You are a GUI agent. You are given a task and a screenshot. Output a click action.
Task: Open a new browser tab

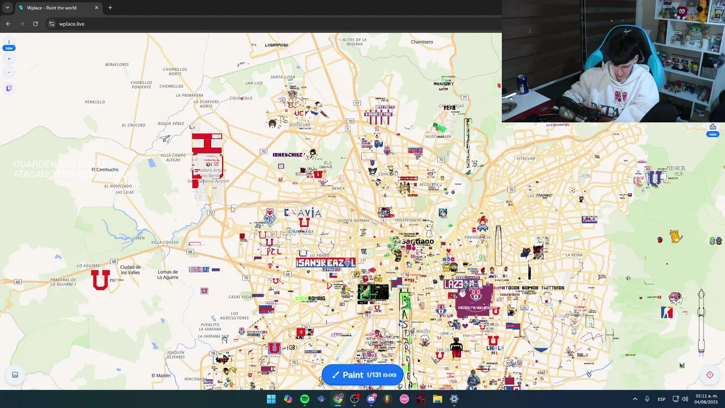point(110,8)
